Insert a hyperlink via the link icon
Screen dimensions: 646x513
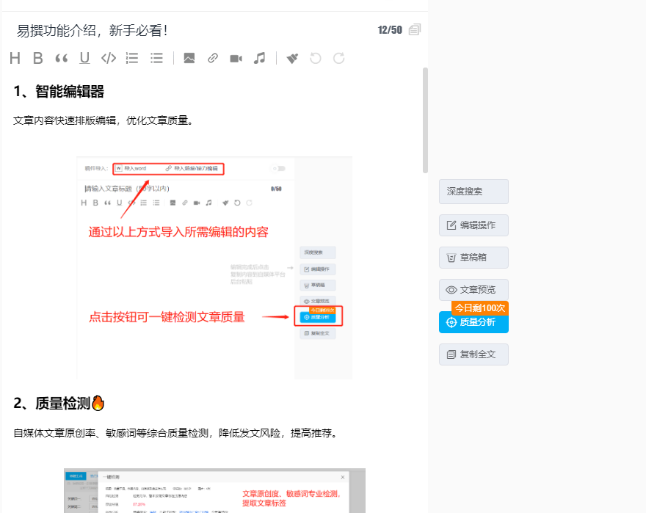click(212, 58)
